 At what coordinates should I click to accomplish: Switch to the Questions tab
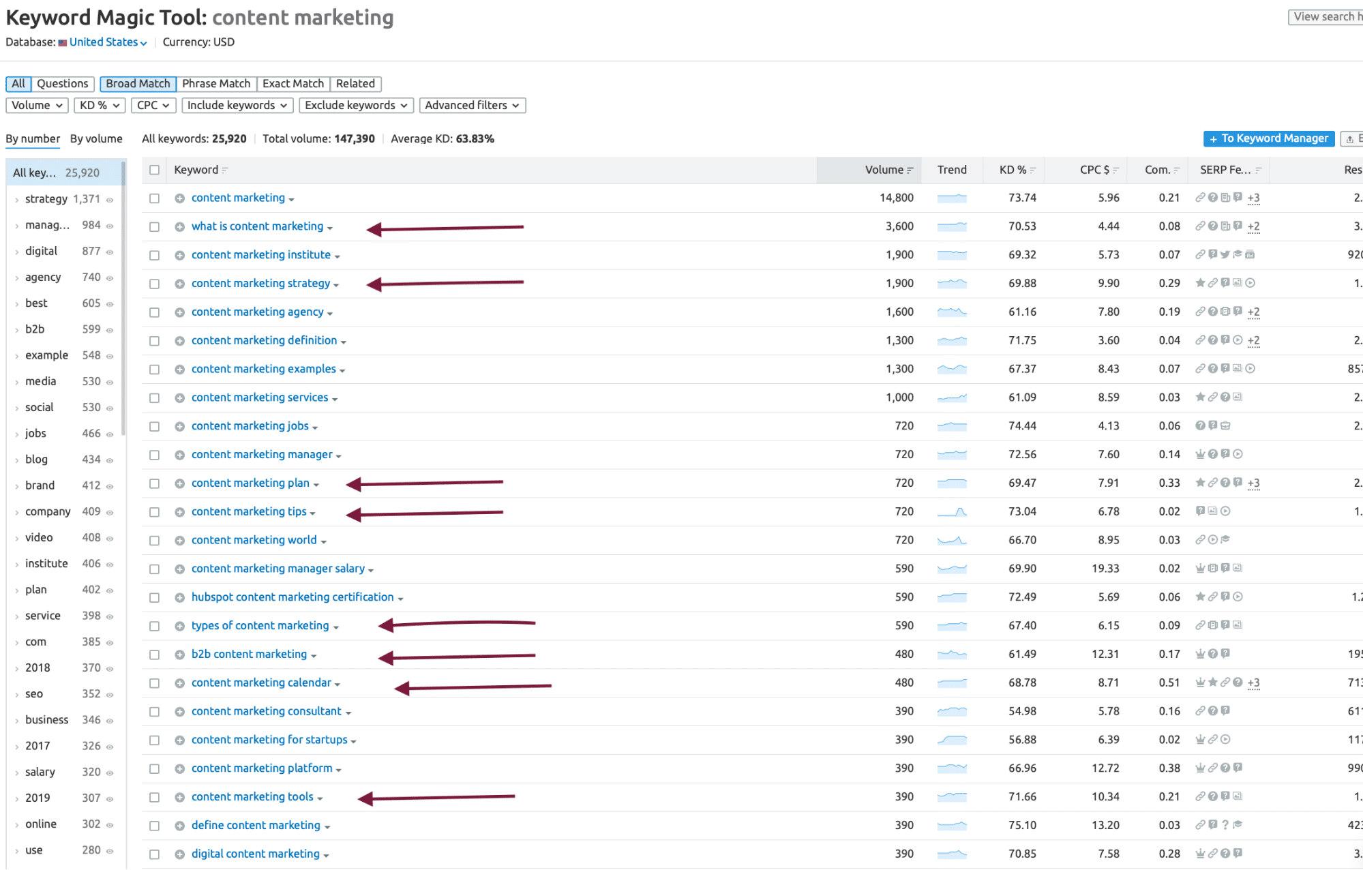(62, 84)
